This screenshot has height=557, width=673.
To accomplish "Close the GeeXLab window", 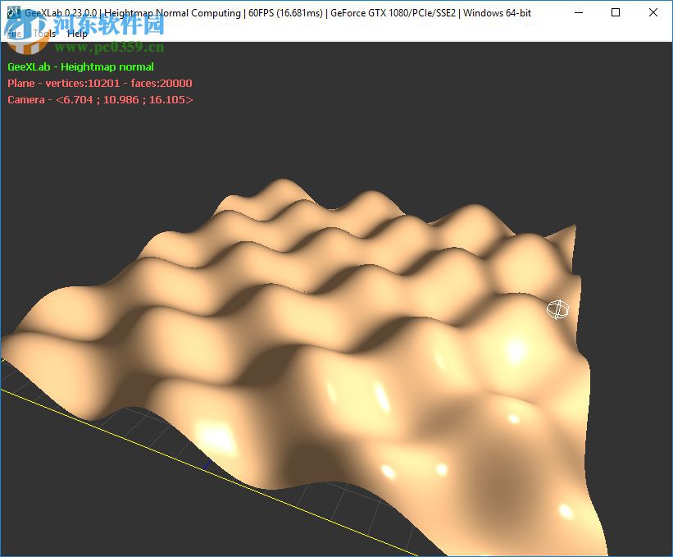I will coord(652,12).
